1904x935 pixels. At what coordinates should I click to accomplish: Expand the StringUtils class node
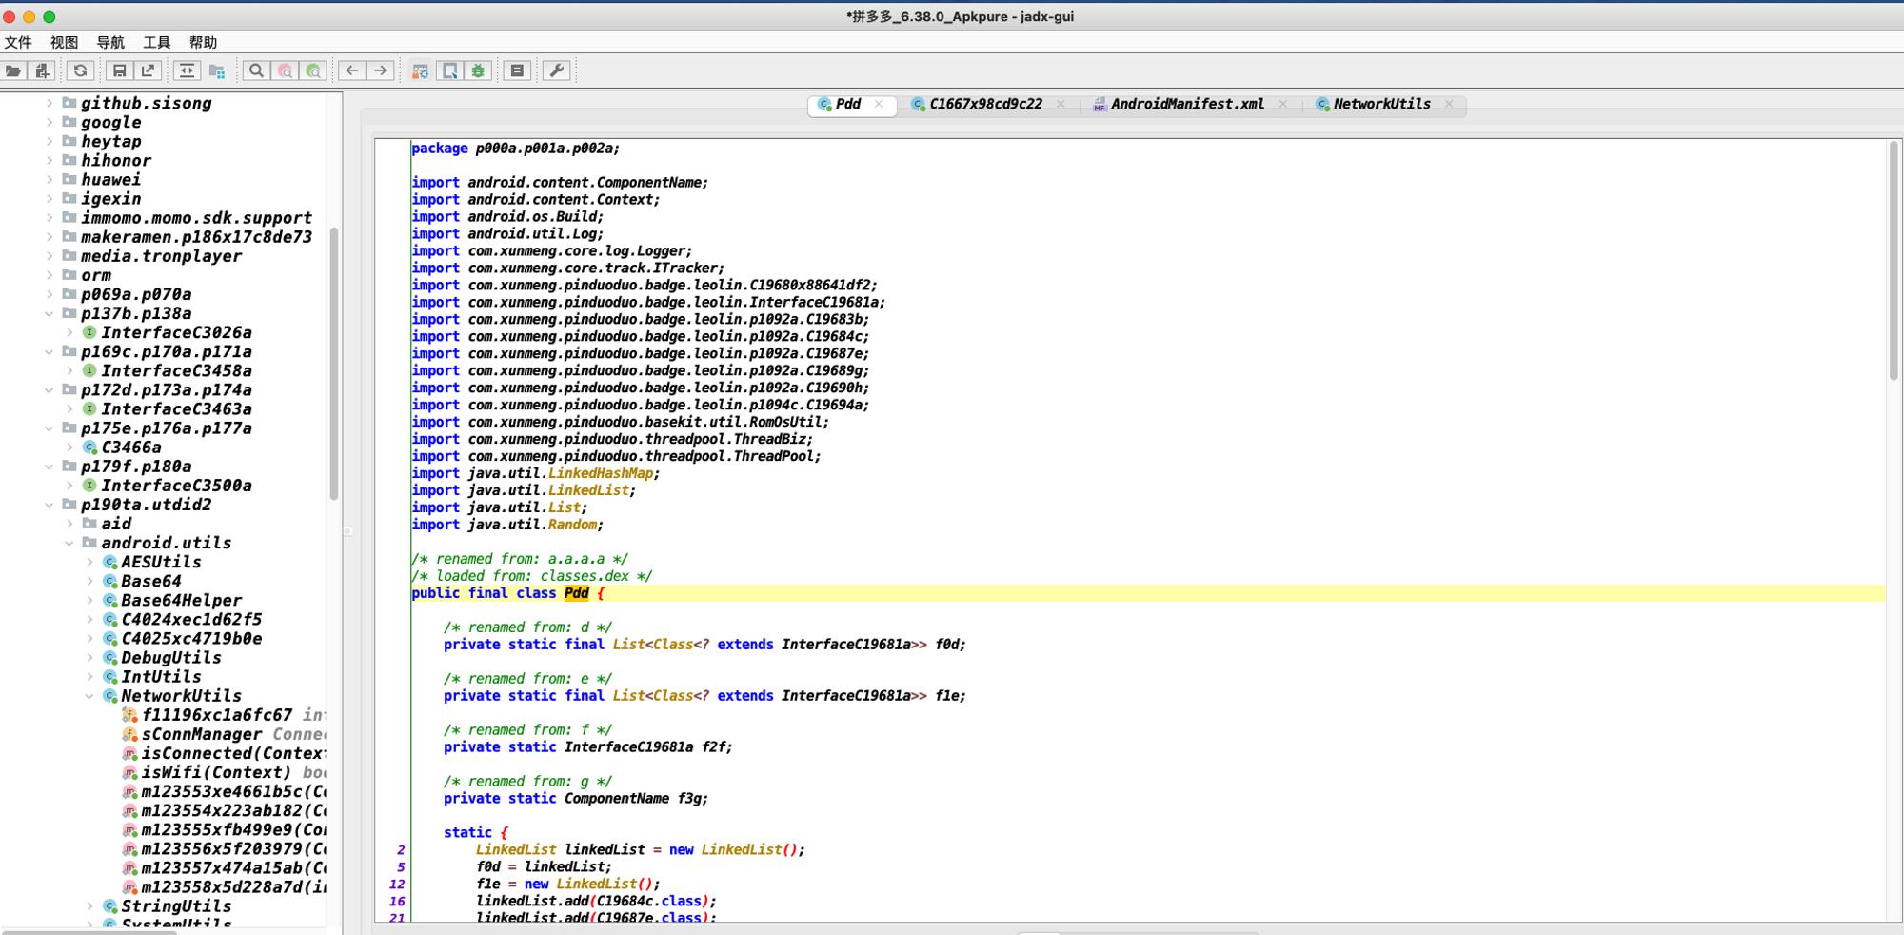[89, 906]
